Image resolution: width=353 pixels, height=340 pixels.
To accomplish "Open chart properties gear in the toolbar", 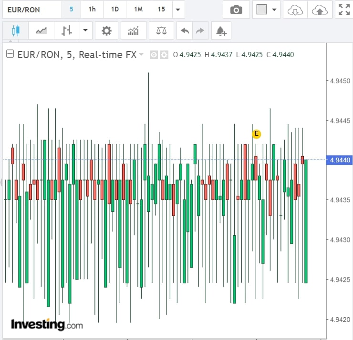I will (x=106, y=31).
